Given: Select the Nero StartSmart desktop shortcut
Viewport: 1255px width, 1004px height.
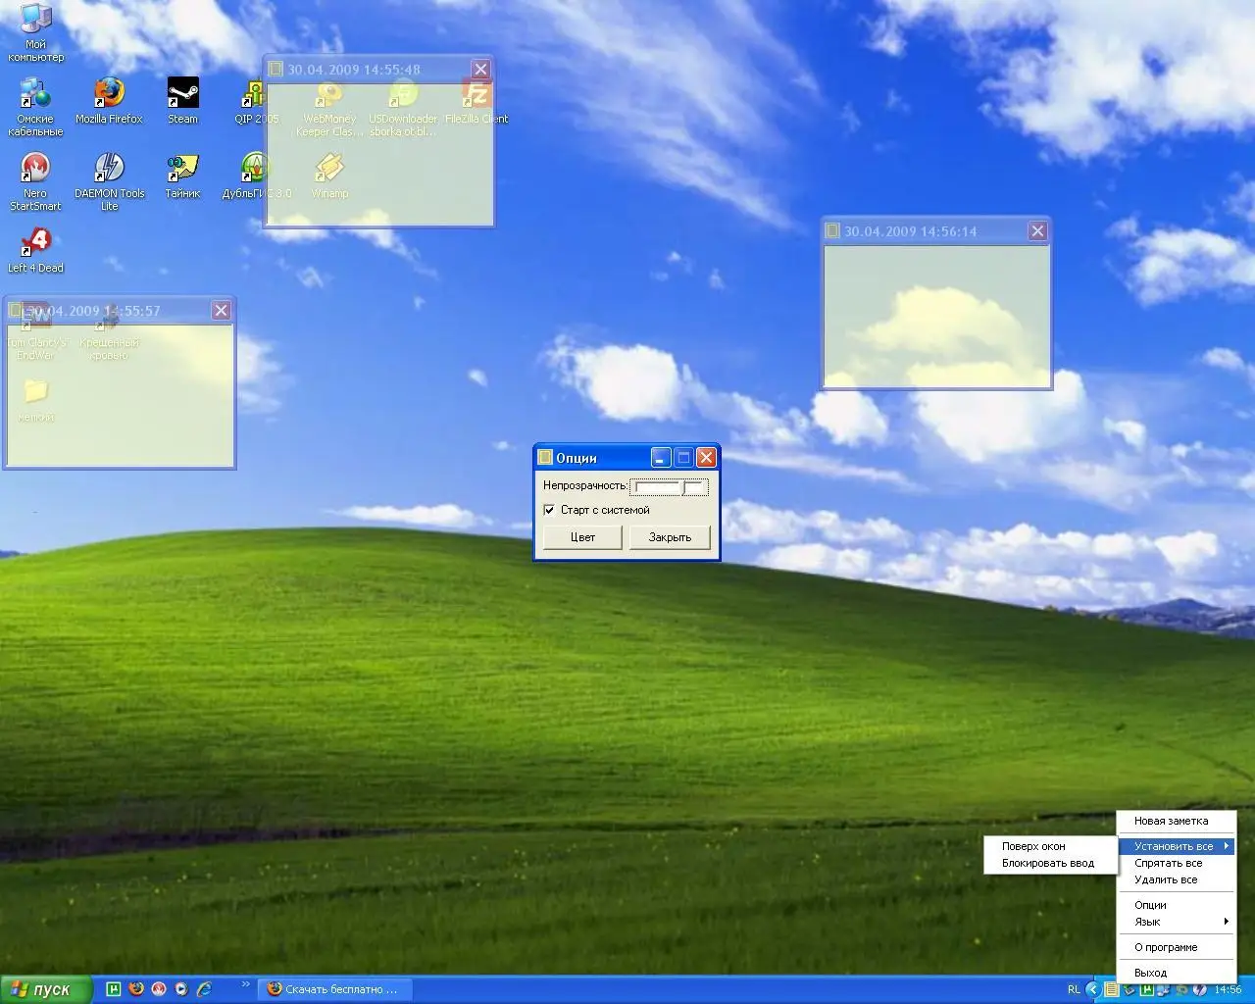Looking at the screenshot, I should pos(35,181).
